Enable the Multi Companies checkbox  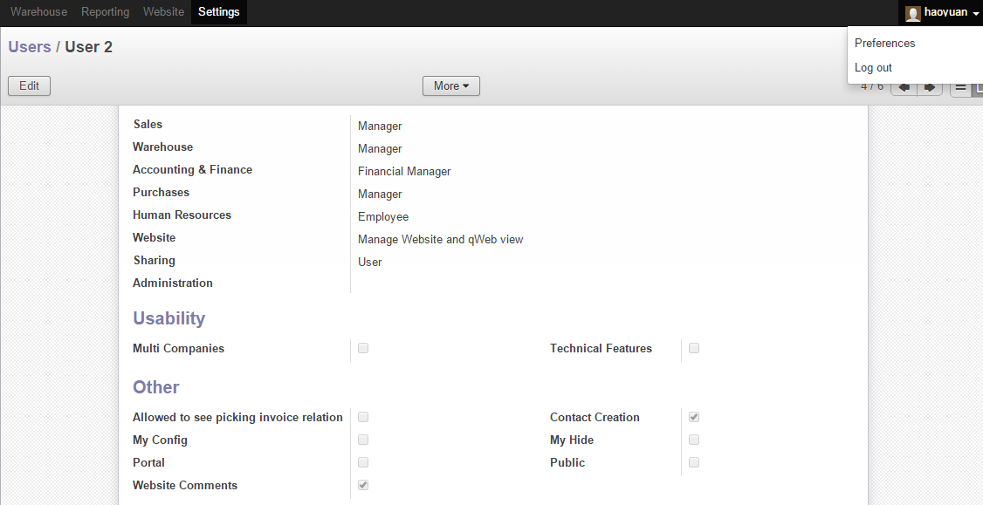tap(362, 347)
